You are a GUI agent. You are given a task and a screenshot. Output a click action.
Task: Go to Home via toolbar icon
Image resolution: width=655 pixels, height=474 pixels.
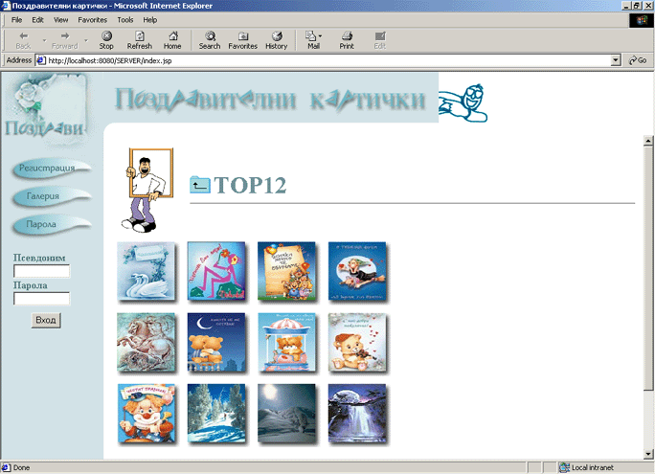pos(172,40)
